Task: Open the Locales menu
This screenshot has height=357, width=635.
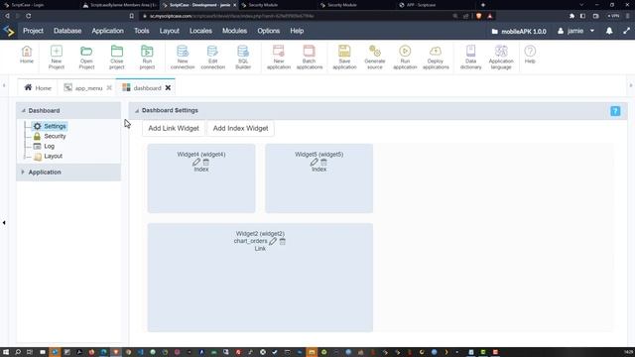Action: (200, 31)
